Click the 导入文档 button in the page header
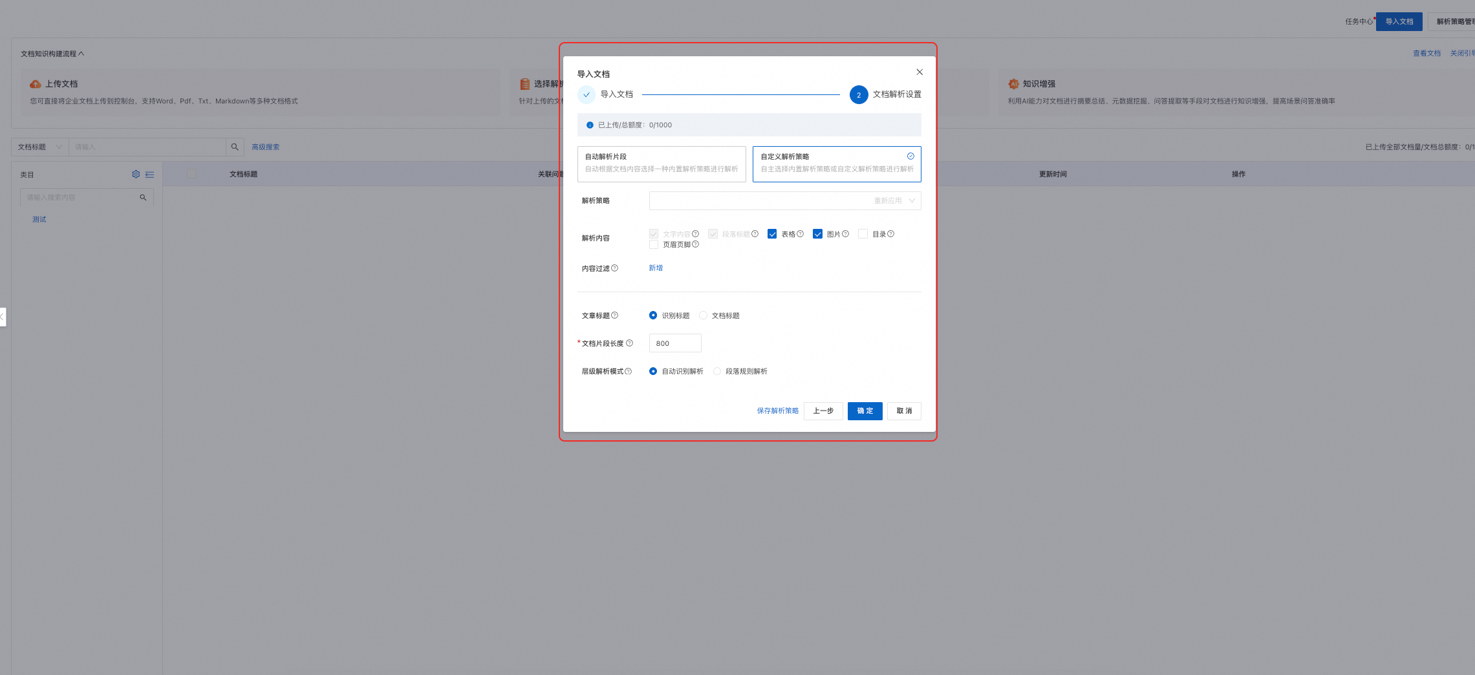This screenshot has height=675, width=1475. click(1399, 21)
